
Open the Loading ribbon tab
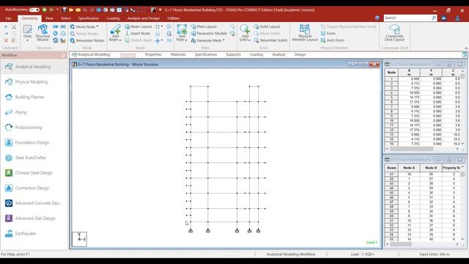[x=113, y=18]
